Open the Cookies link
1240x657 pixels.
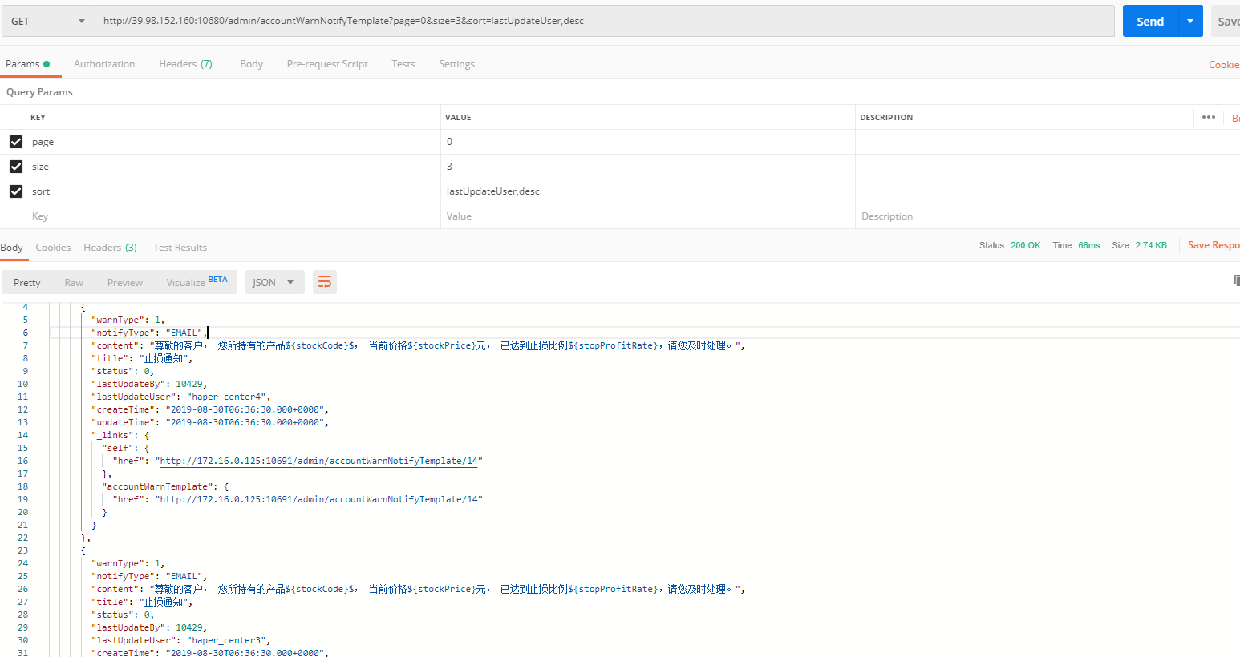click(x=1224, y=65)
